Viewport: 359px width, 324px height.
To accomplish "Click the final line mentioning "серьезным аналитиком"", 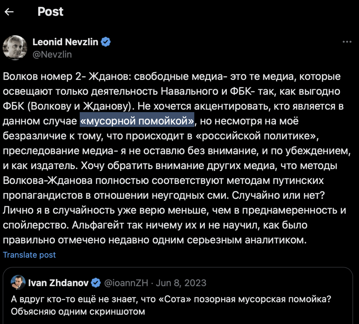I will pos(155,240).
